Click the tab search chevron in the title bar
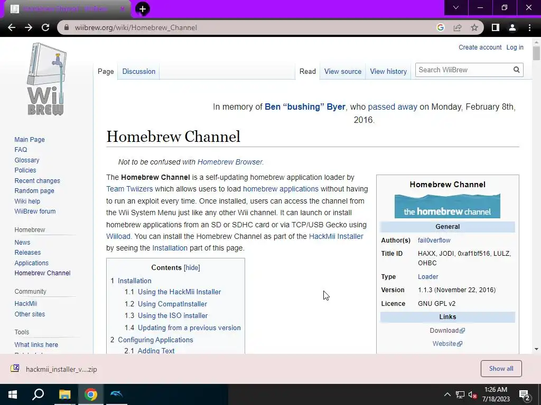Viewport: 541px width, 405px height. [456, 7]
